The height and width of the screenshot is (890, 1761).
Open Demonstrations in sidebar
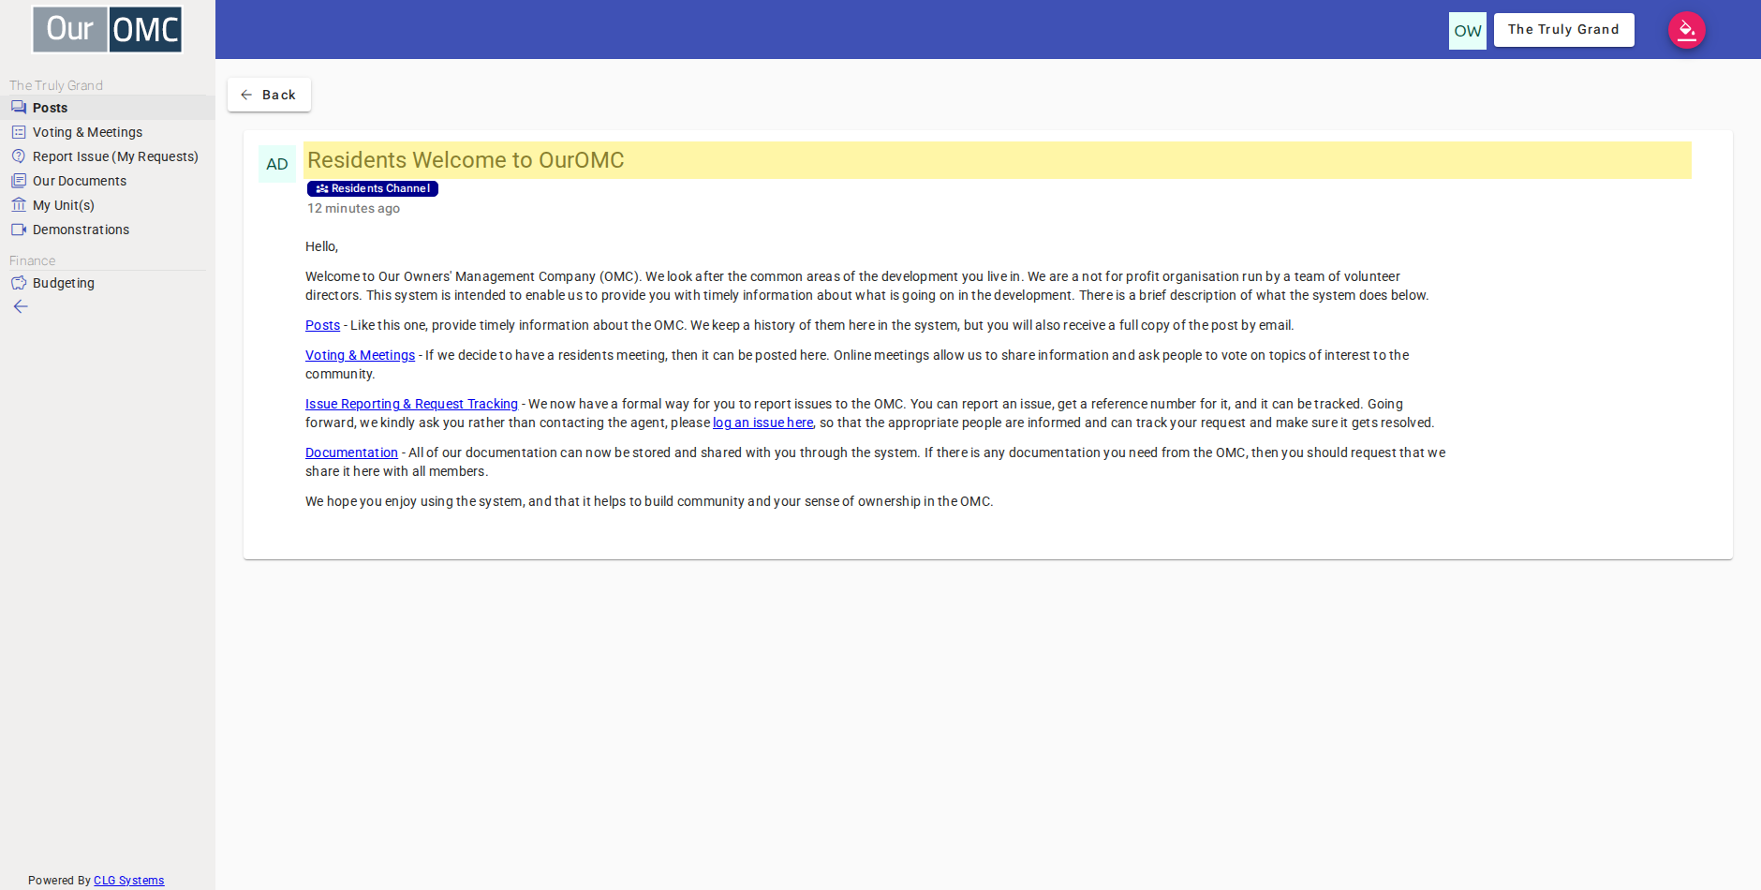[x=108, y=230]
